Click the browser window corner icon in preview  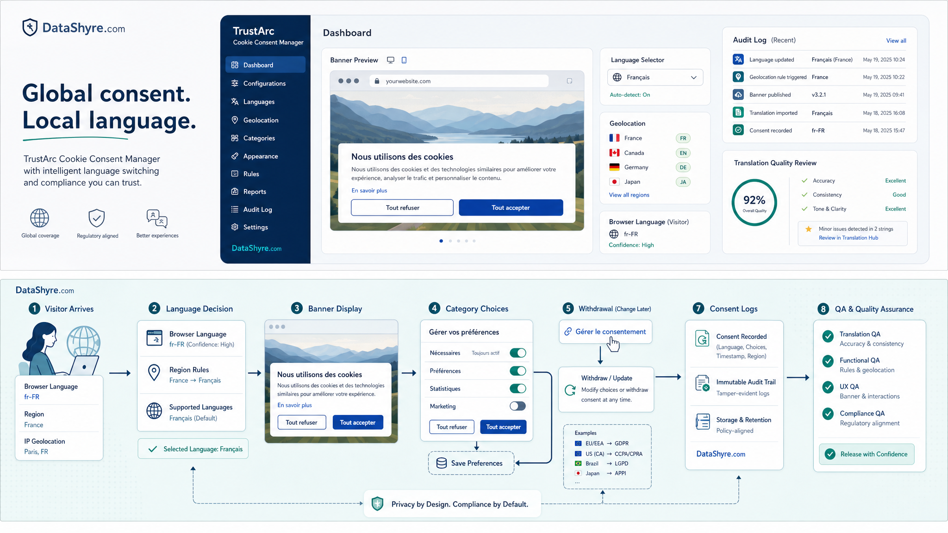tap(569, 81)
